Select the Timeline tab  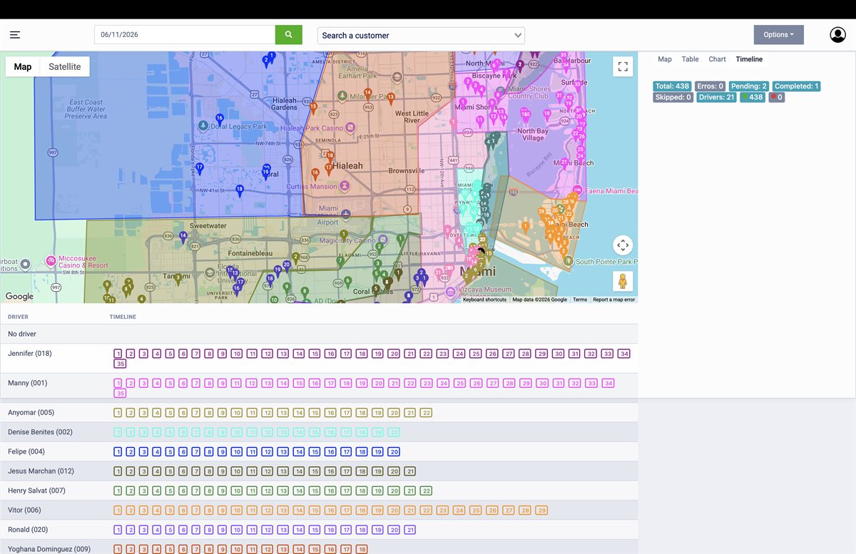pyautogui.click(x=749, y=59)
